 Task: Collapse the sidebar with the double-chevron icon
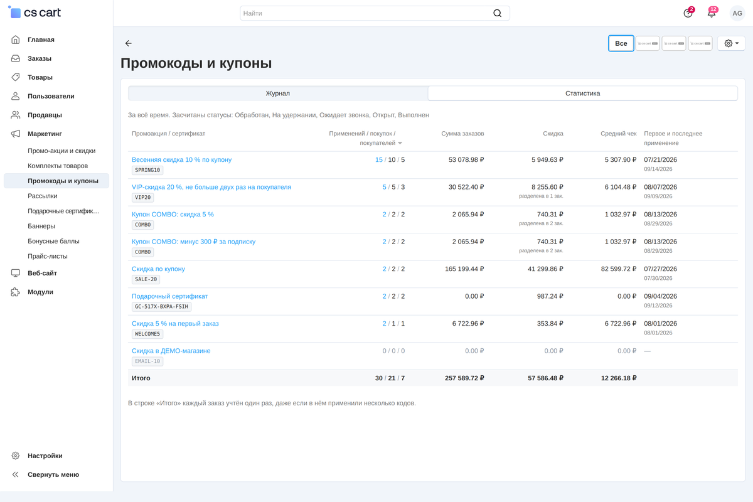click(x=16, y=474)
